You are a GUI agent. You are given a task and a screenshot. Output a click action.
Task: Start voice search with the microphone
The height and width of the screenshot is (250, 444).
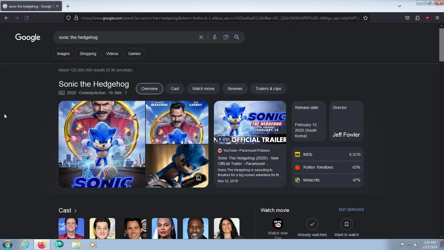tap(215, 37)
